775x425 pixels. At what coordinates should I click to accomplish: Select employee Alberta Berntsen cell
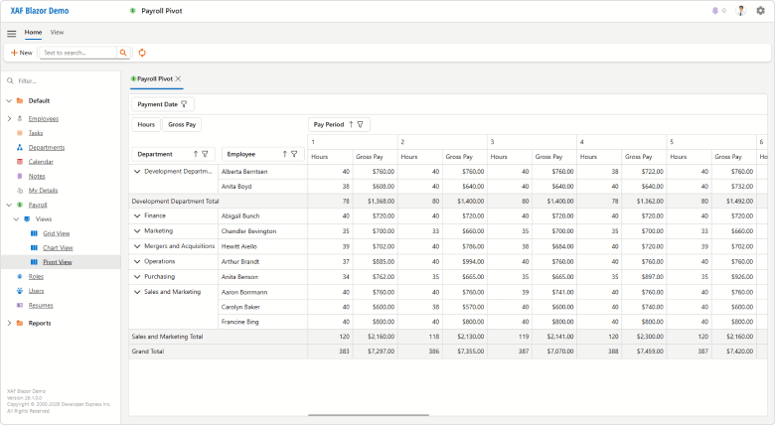(x=262, y=172)
